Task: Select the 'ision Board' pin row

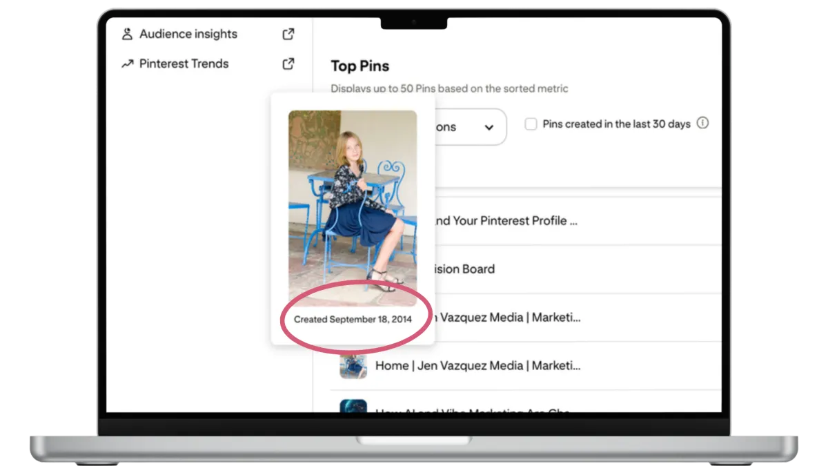Action: (x=578, y=269)
